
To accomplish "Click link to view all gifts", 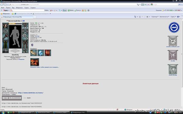I will [45, 67].
